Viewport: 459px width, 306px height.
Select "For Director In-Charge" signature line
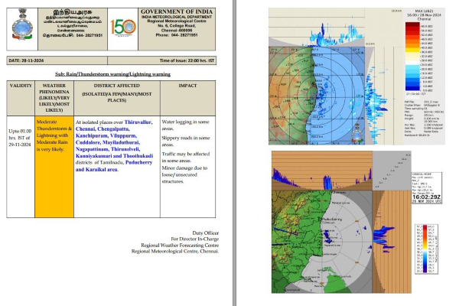[x=195, y=239]
